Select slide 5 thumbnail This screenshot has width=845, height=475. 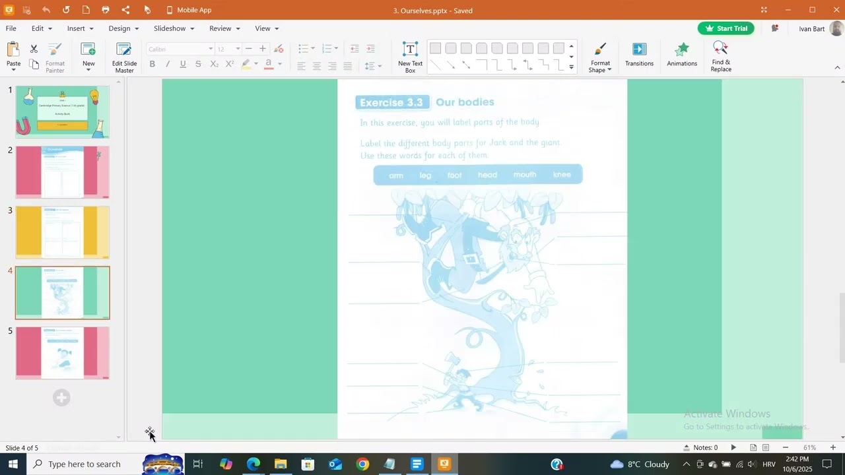coord(63,353)
